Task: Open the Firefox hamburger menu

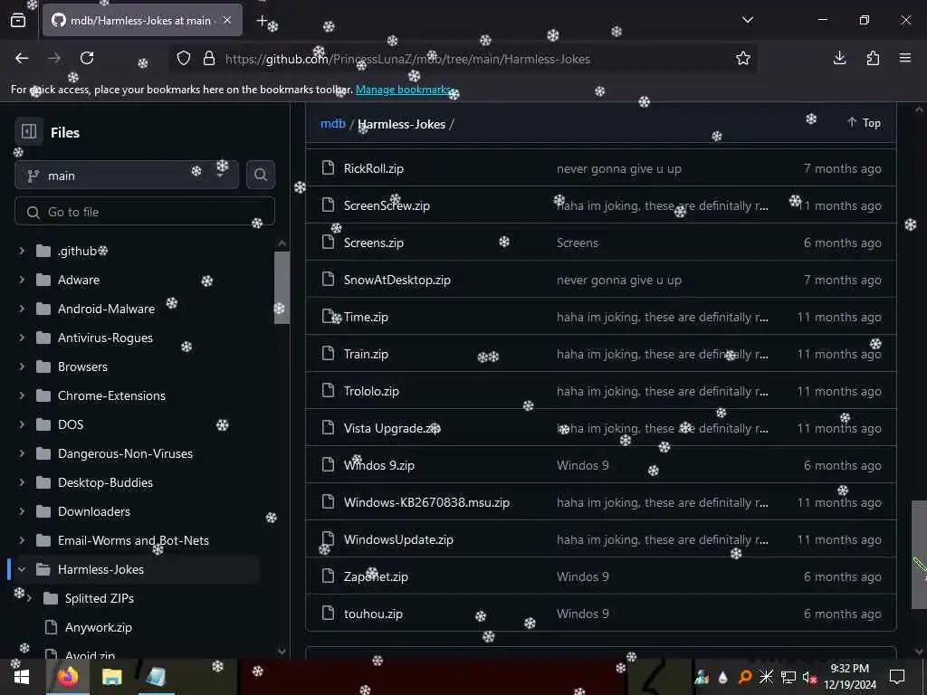Action: click(905, 58)
